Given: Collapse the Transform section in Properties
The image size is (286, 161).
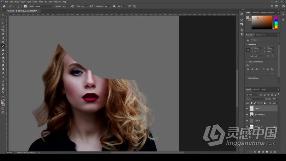Looking at the screenshot, I should (247, 44).
